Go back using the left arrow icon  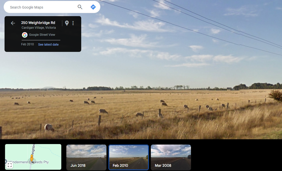click(13, 23)
